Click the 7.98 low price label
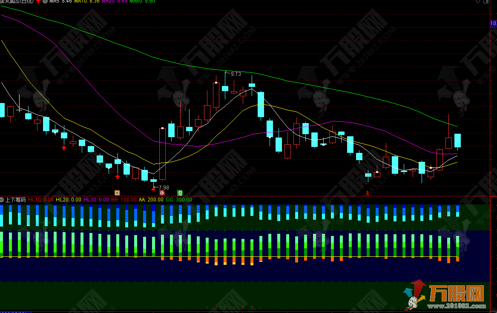The width and height of the screenshot is (497, 313). pyautogui.click(x=164, y=187)
